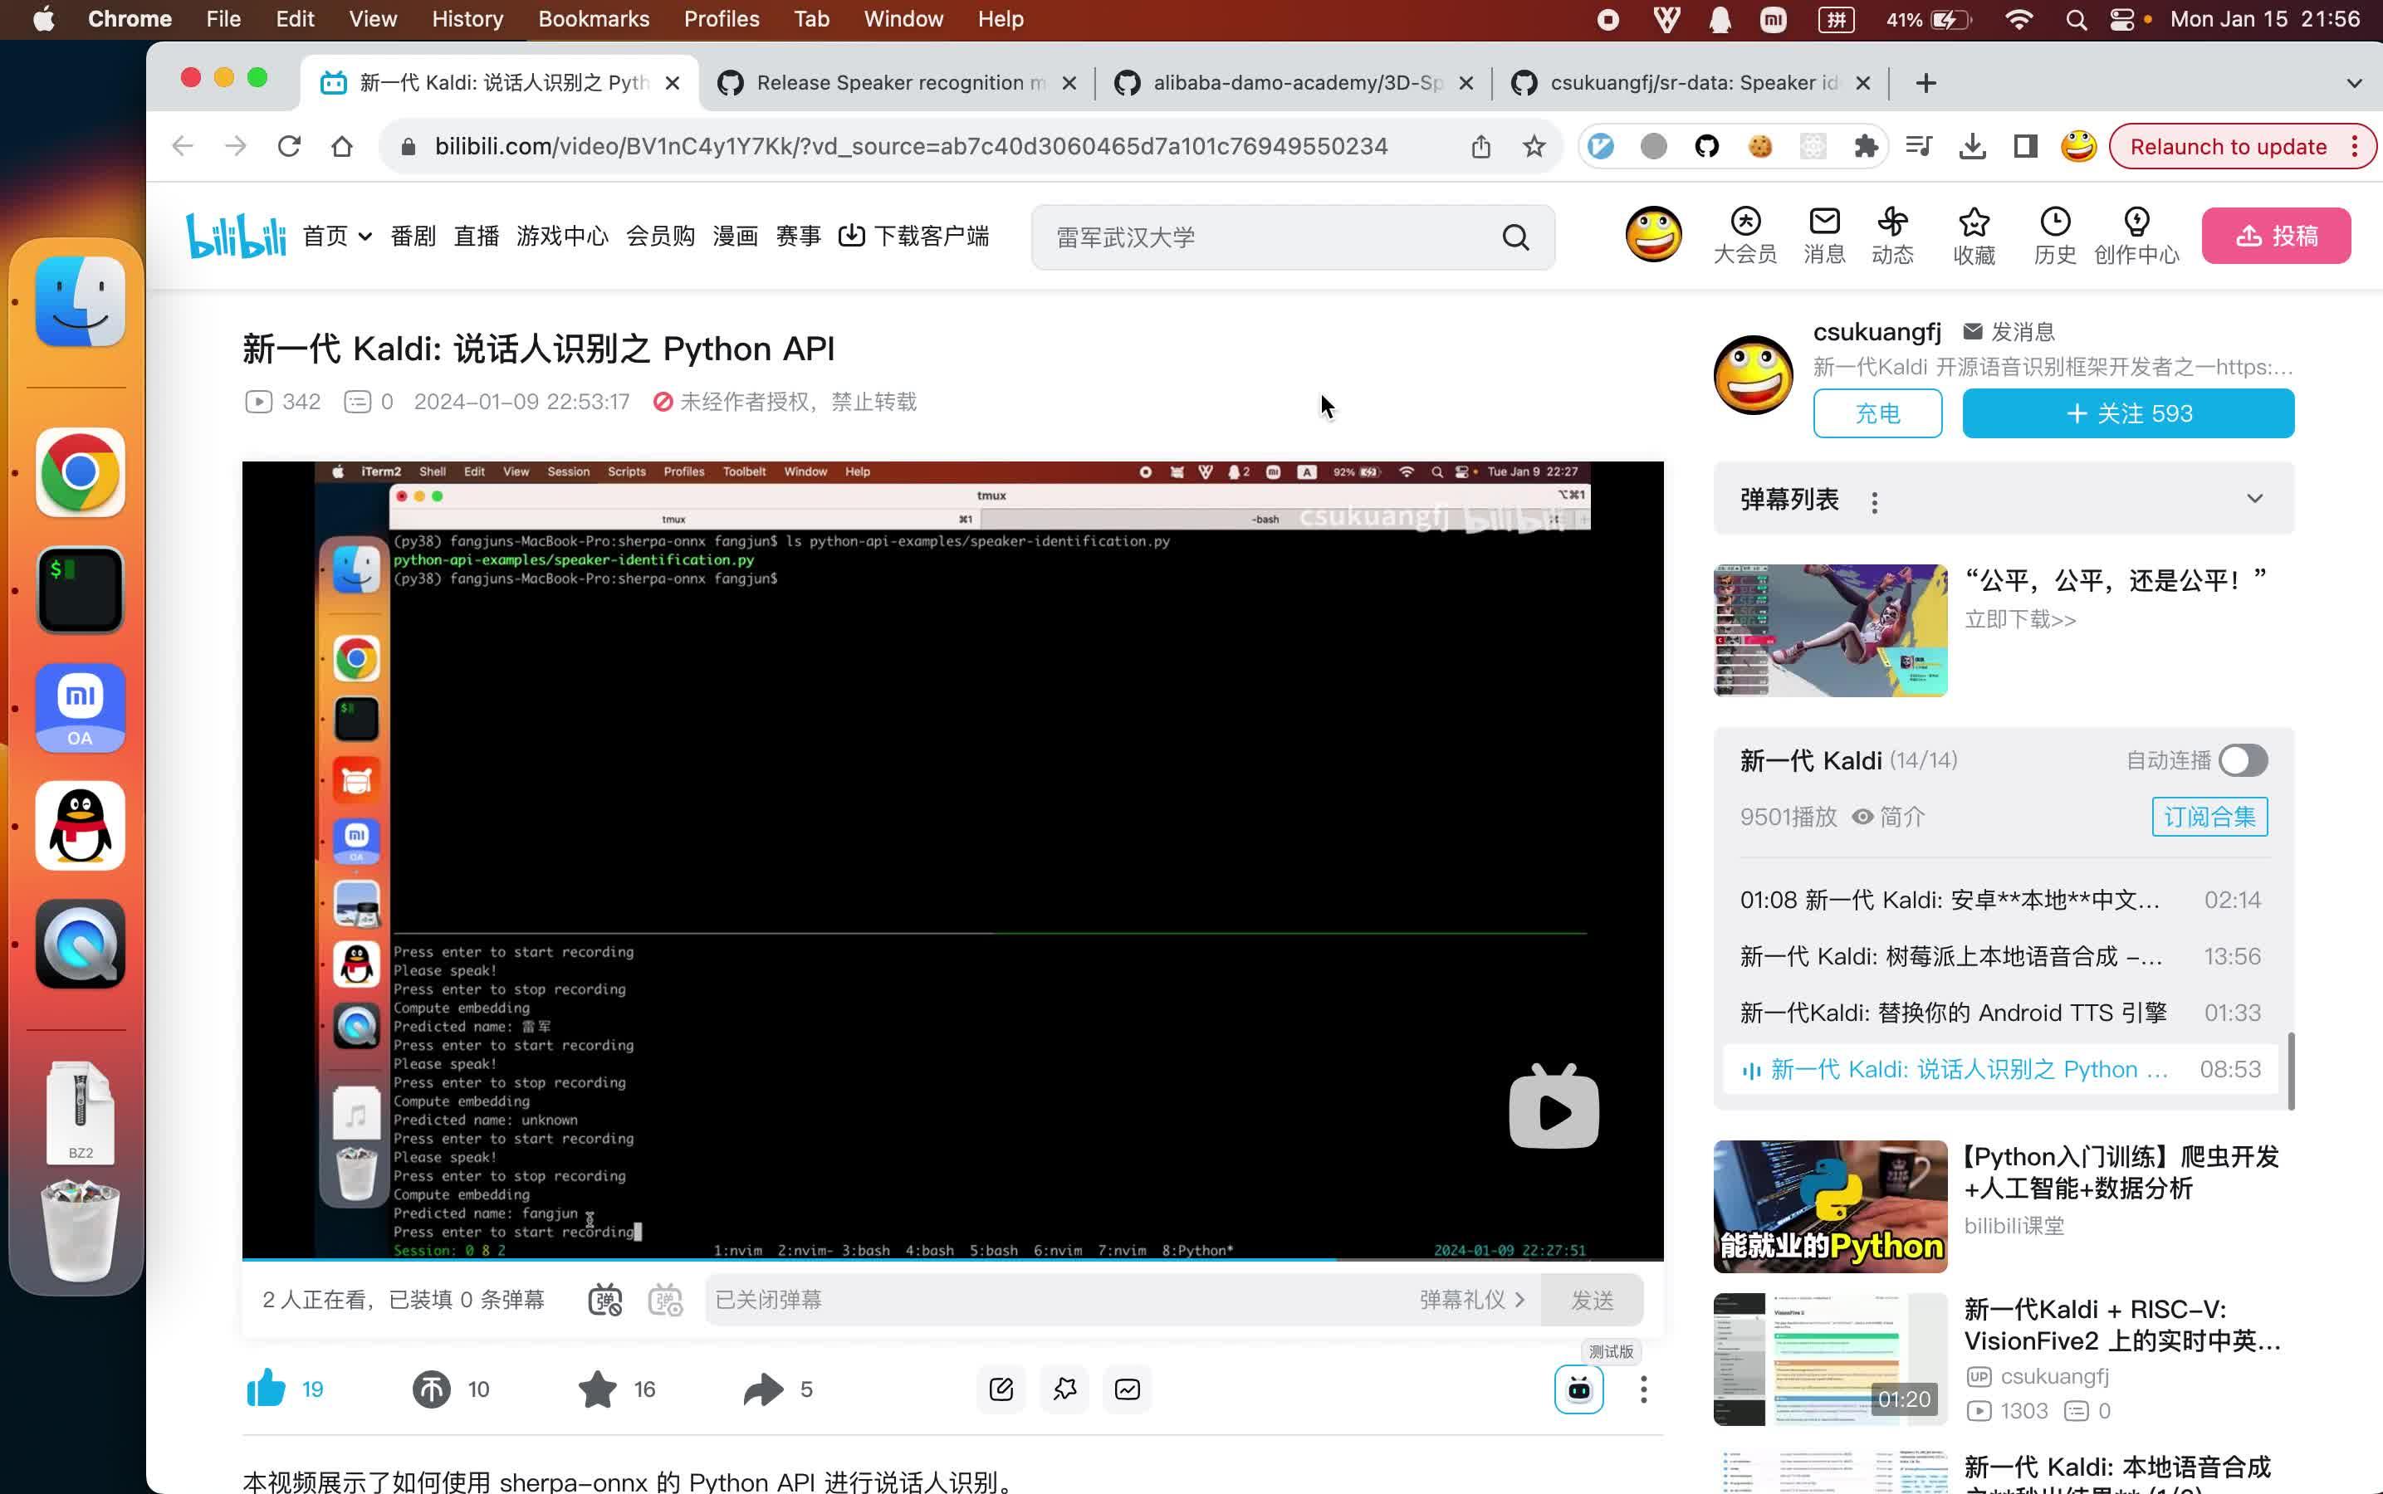Open QQ from the Dock

tap(80, 826)
